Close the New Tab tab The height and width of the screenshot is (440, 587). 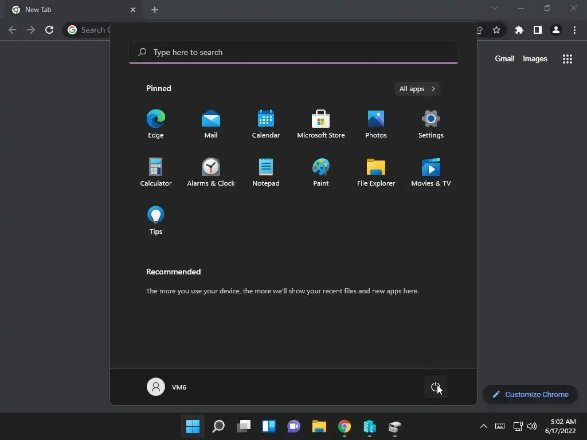(133, 10)
